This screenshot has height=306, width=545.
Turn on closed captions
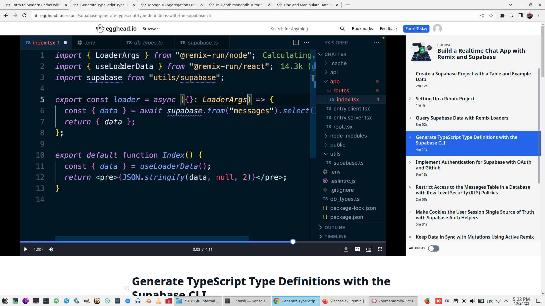(357, 249)
